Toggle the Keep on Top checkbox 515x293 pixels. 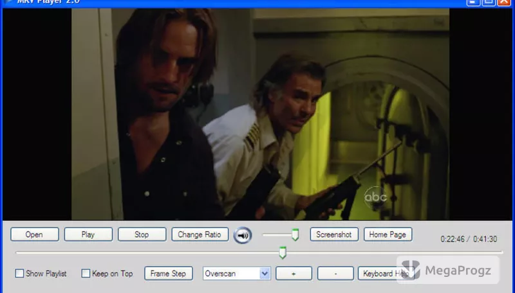point(86,273)
